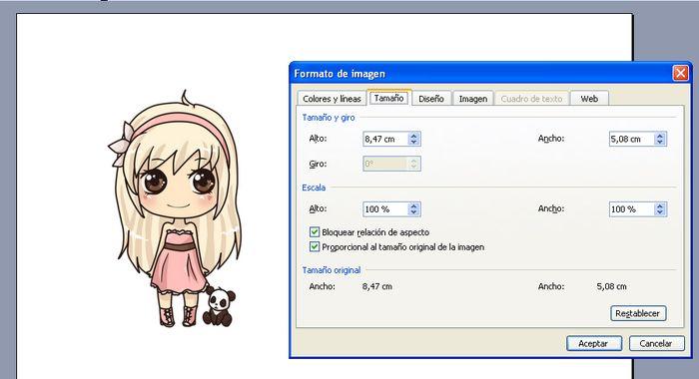Image resolution: width=699 pixels, height=379 pixels.
Task: Toggle Proporcional al tamaño original checkbox
Action: point(315,246)
